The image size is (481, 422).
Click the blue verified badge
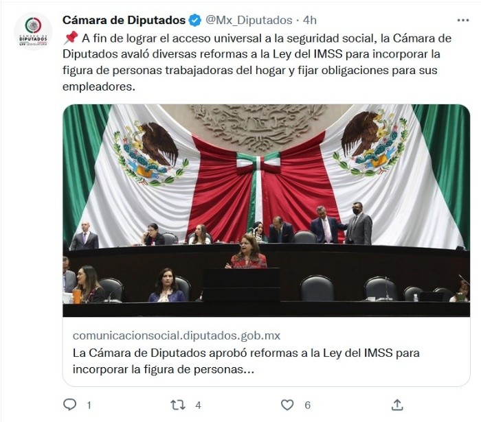click(x=194, y=20)
